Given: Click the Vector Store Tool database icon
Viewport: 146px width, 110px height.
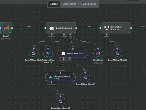Looking at the screenshot, I should click(63, 53).
